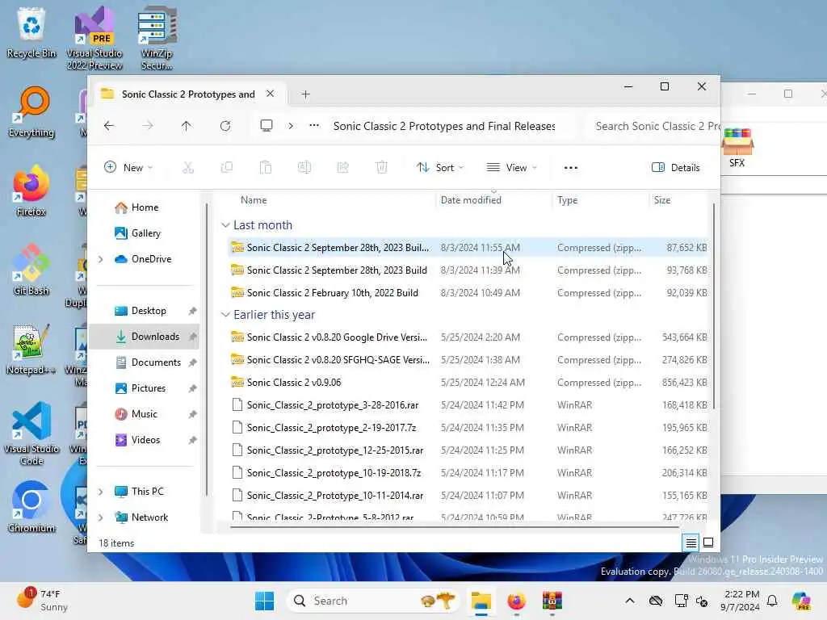Image resolution: width=827 pixels, height=620 pixels.
Task: Expand This PC in navigation pane
Action: click(100, 492)
